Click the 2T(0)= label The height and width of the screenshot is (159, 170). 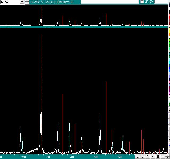pos(149,2)
